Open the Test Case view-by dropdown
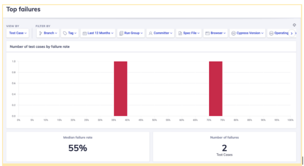 point(18,33)
